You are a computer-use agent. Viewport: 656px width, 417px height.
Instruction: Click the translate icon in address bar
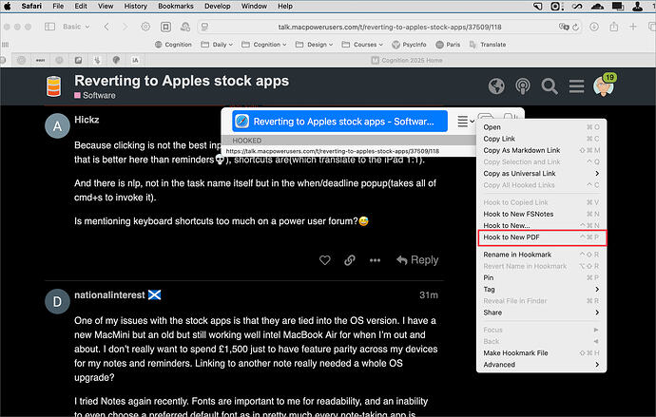[564, 27]
